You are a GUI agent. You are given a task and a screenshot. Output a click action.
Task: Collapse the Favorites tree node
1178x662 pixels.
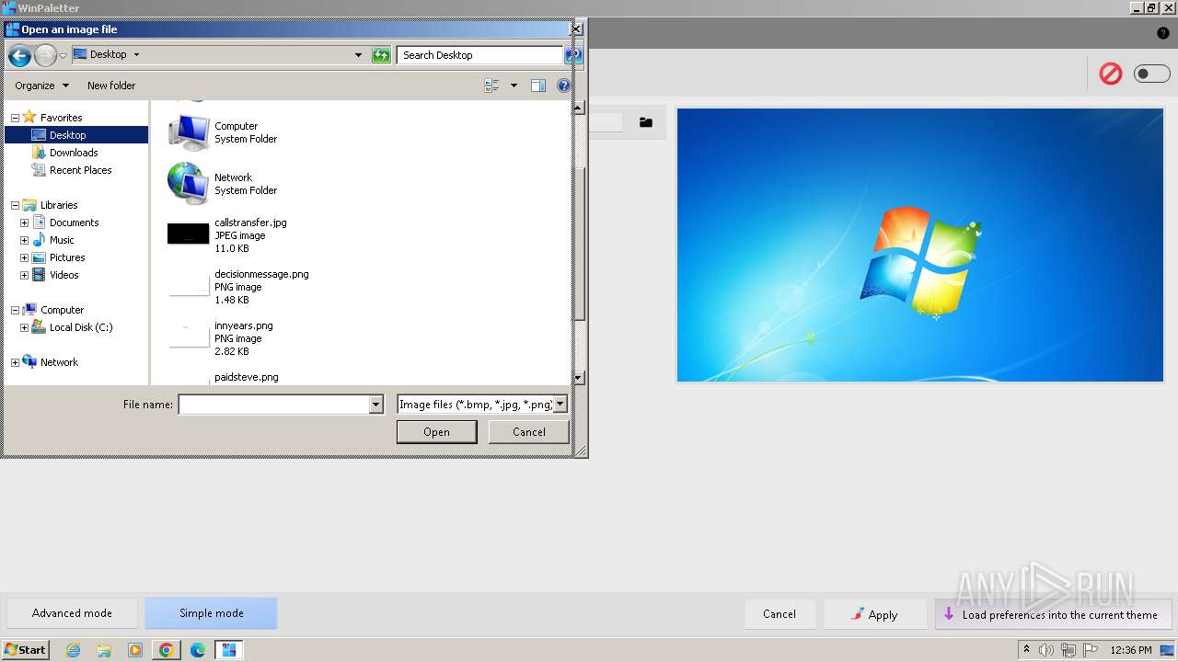click(x=15, y=118)
